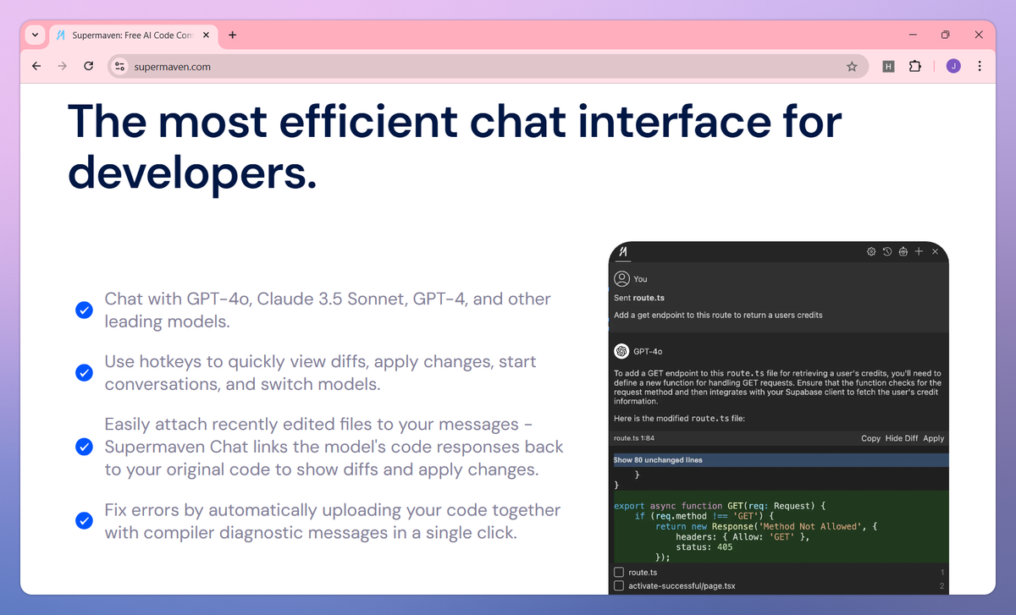
Task: Click Hide Diff in the code header
Action: click(901, 438)
